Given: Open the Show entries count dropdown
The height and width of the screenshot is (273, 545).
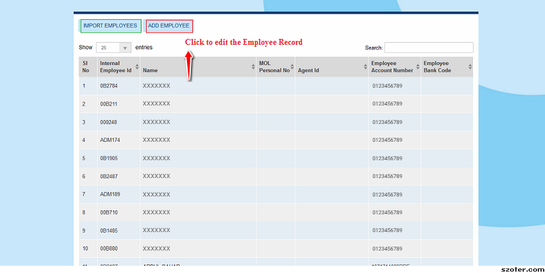Looking at the screenshot, I should (x=114, y=47).
